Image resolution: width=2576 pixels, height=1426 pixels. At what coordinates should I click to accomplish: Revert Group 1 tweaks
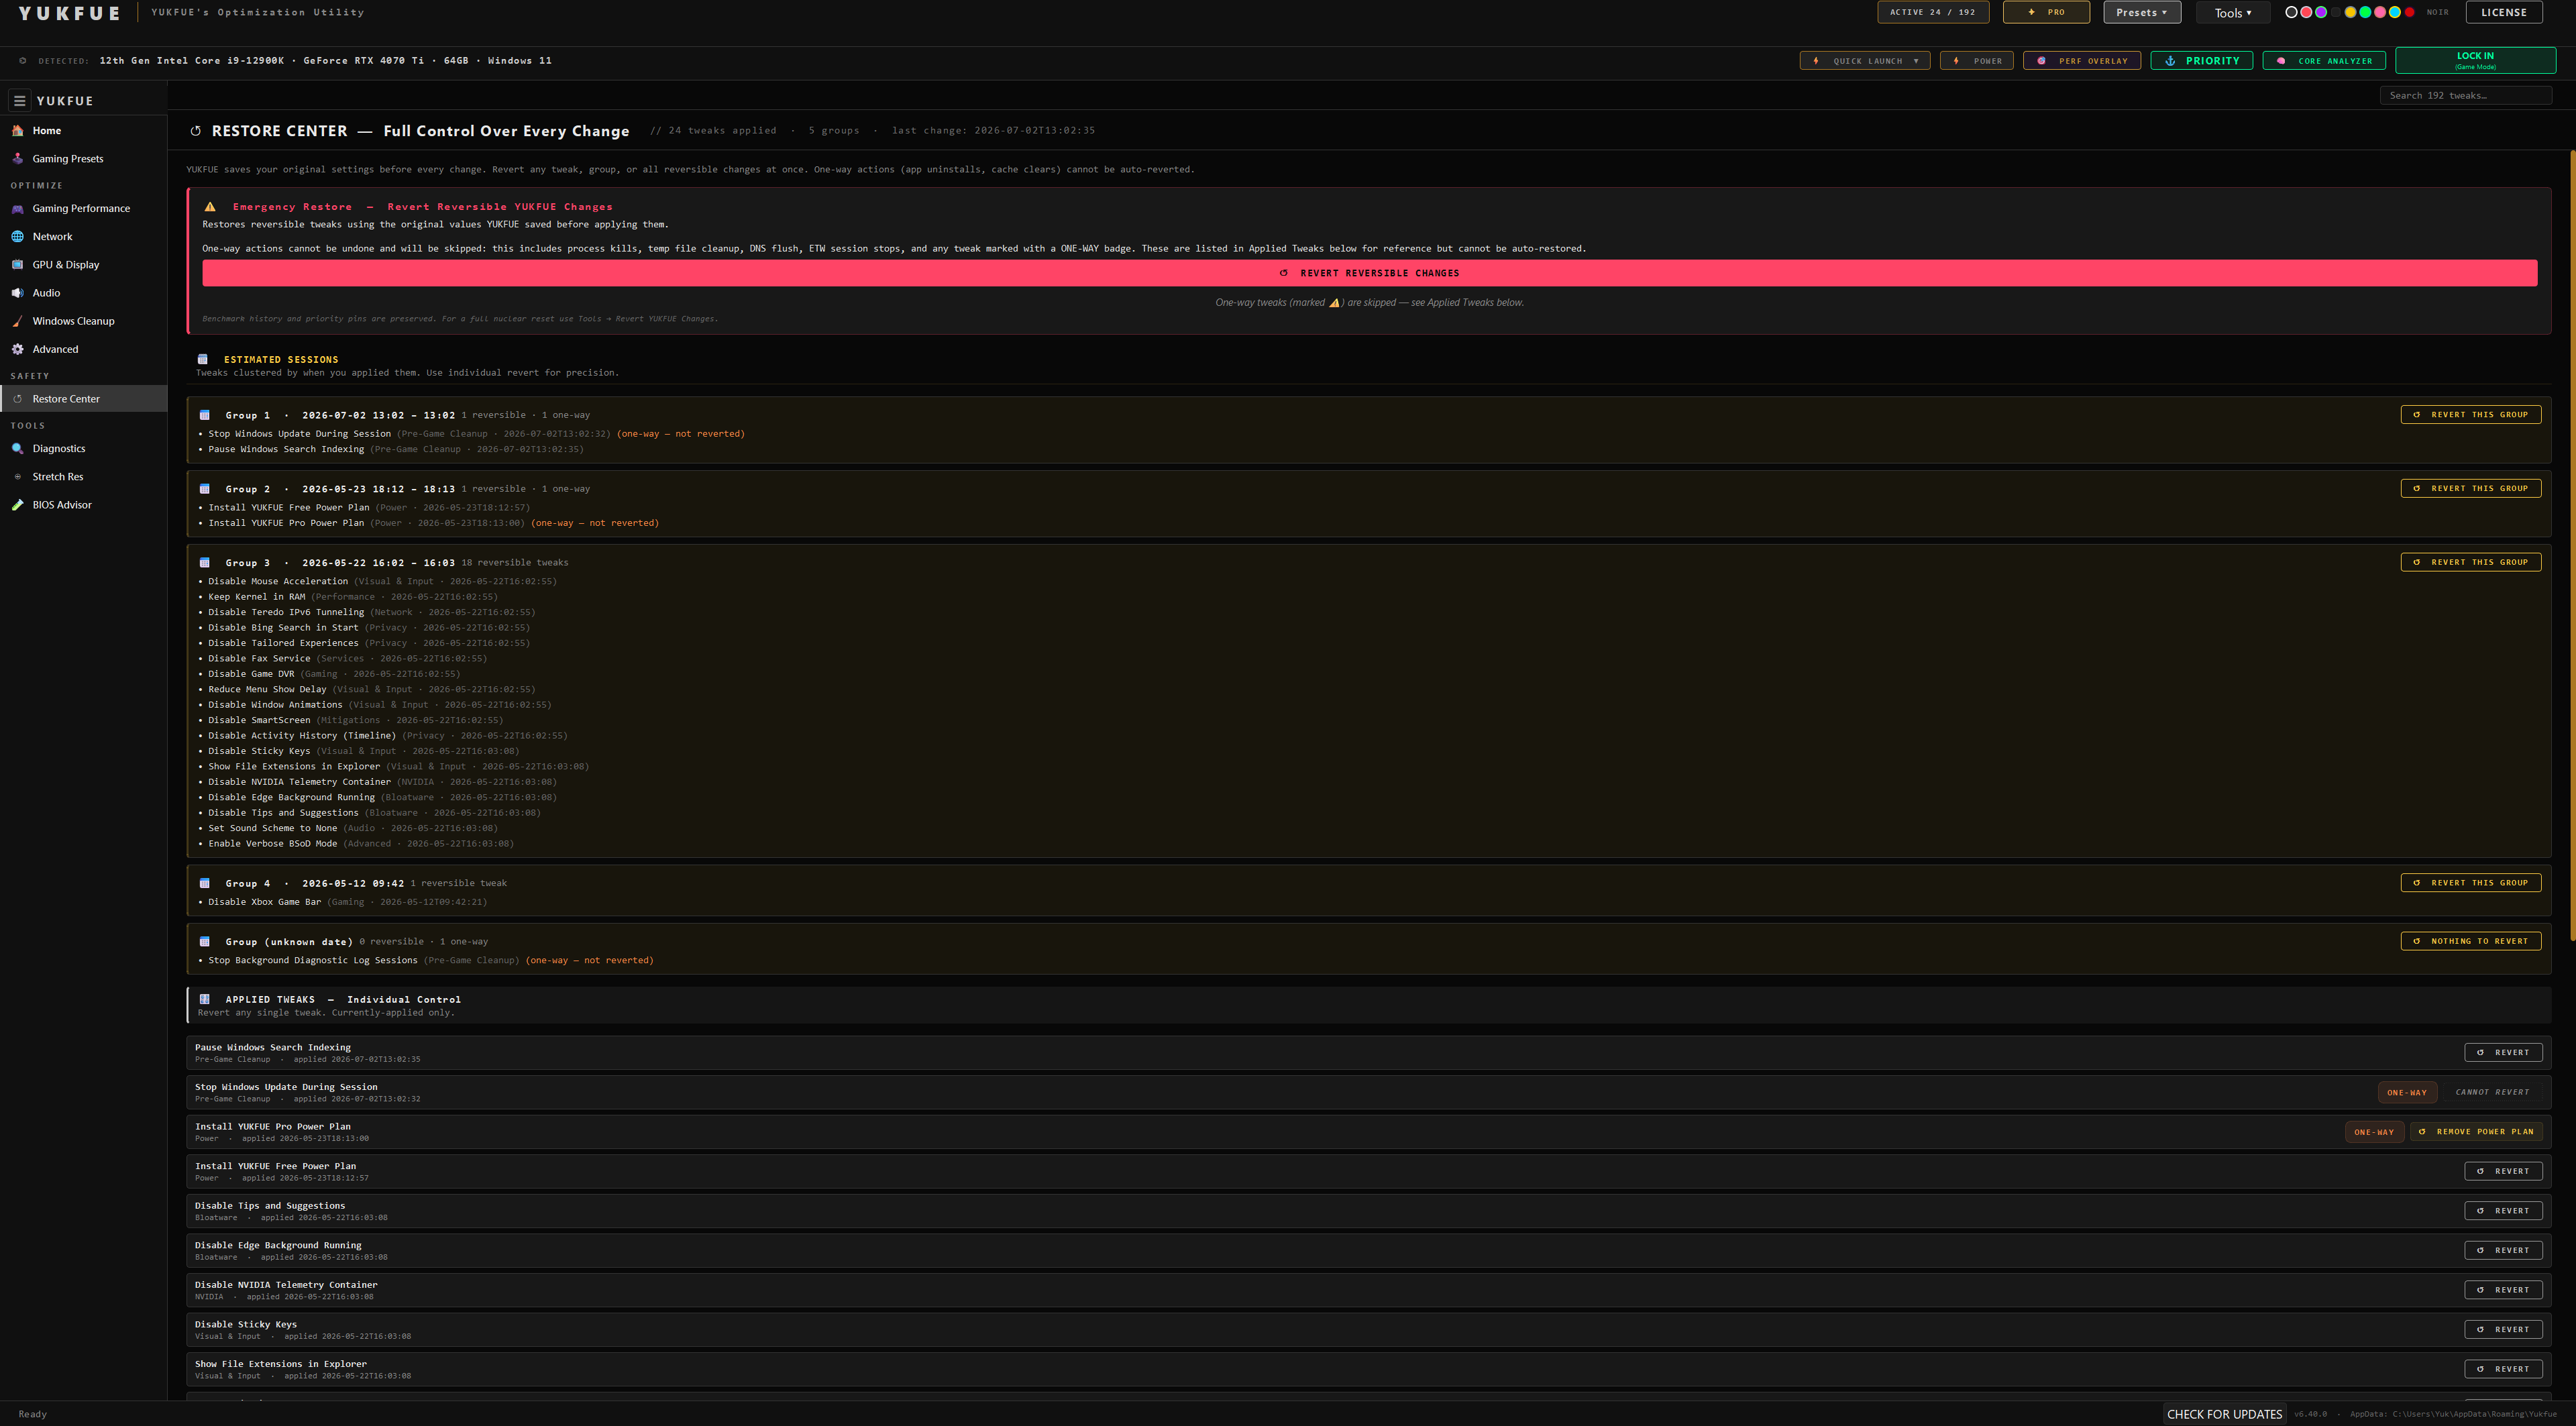2470,414
